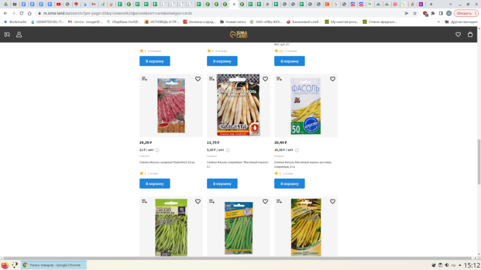481x270 pixels.
Task: Open the favorites heart in site header
Action: click(458, 35)
